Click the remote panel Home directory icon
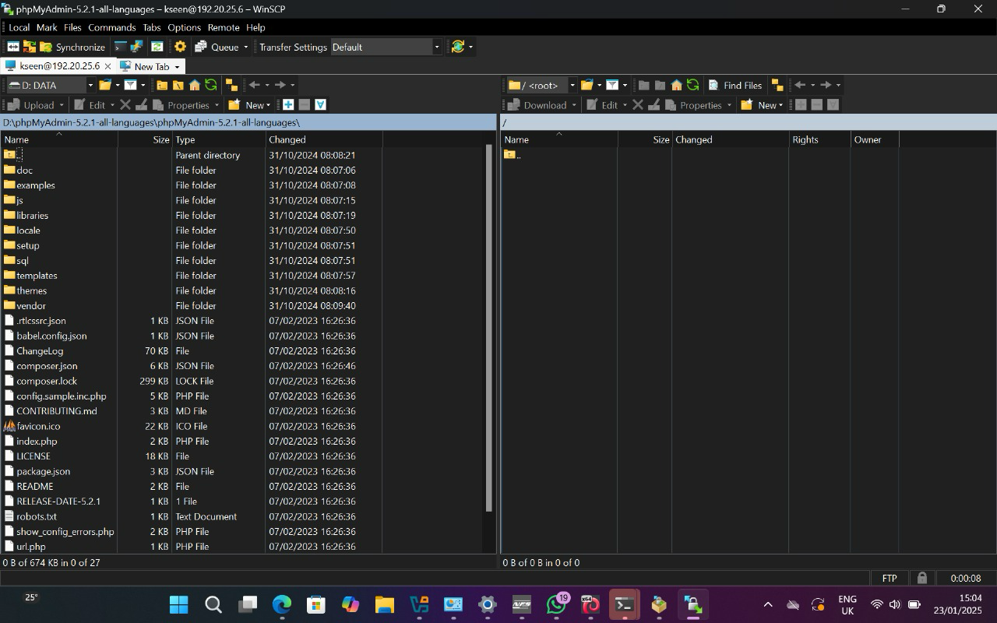 click(676, 85)
